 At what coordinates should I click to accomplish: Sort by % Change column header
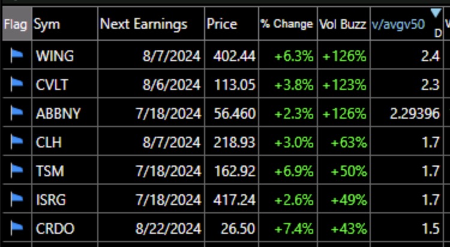click(x=287, y=24)
